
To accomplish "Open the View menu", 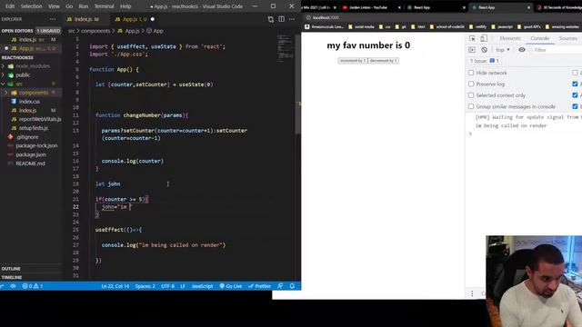I will click(54, 6).
